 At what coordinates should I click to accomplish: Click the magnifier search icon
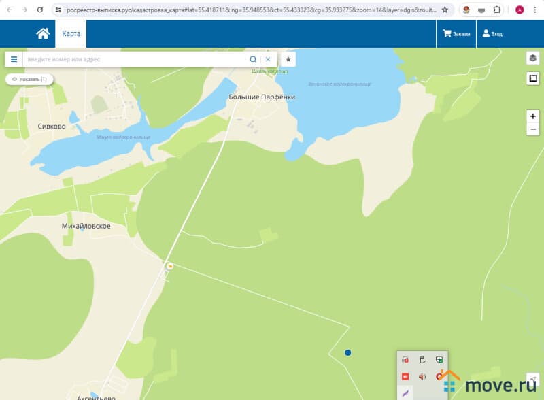click(x=253, y=59)
